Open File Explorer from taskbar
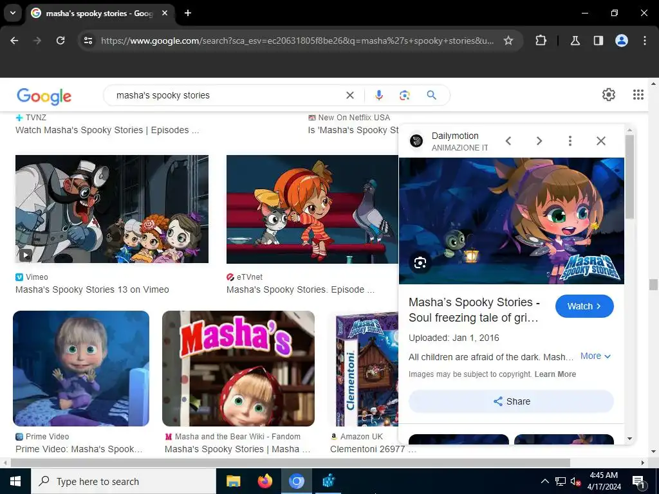The image size is (659, 494). click(x=233, y=481)
